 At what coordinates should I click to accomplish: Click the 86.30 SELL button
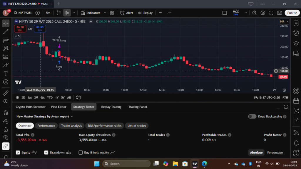click(20, 29)
